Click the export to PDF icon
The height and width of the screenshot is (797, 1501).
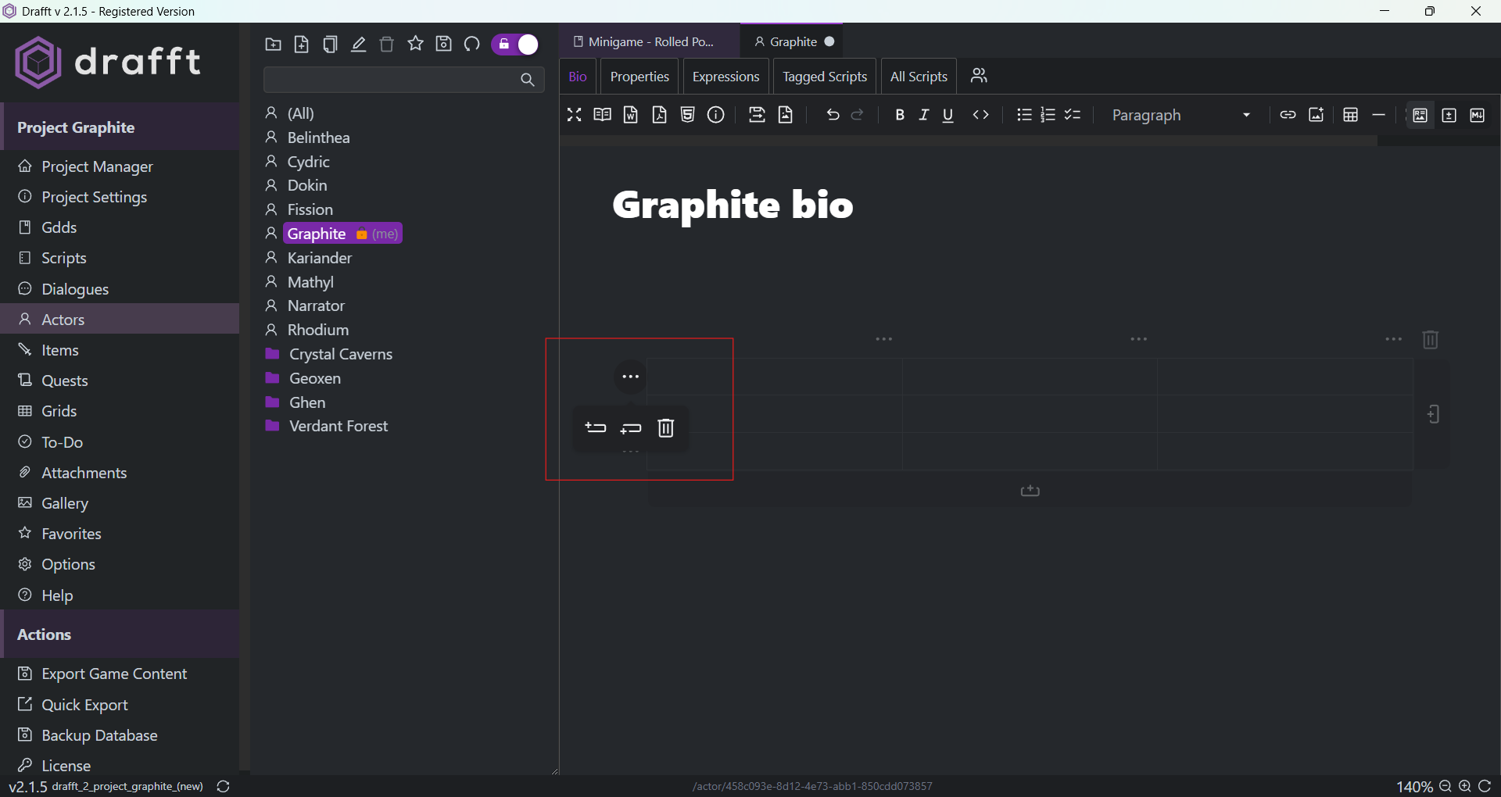(x=659, y=115)
